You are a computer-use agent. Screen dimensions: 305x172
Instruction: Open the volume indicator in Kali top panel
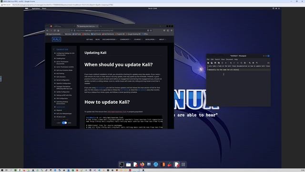tap(276, 9)
